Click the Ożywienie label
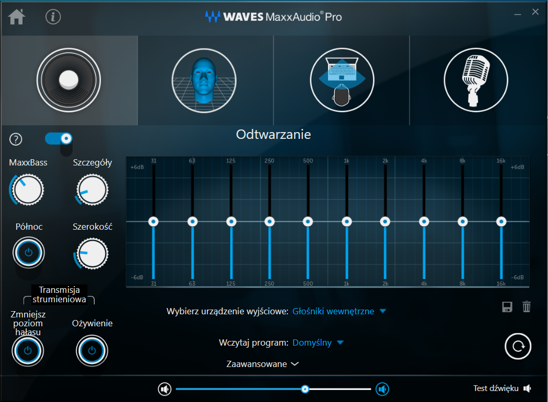Screen dimensions: 548x402 click(92, 323)
